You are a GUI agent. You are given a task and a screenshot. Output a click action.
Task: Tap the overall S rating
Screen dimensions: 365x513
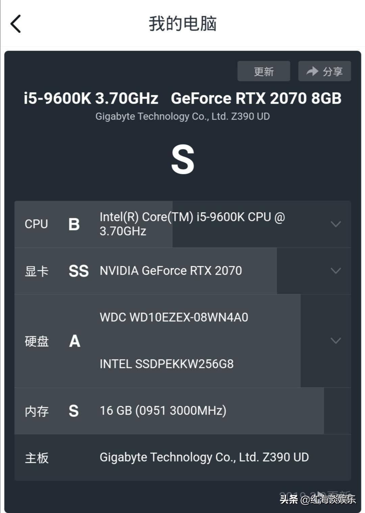pyautogui.click(x=182, y=160)
